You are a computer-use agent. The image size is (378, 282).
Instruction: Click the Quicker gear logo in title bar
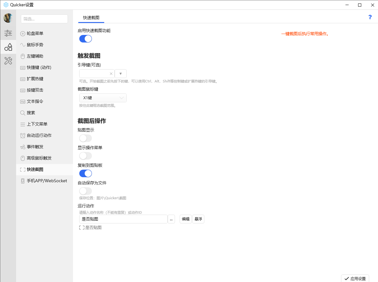click(6, 5)
